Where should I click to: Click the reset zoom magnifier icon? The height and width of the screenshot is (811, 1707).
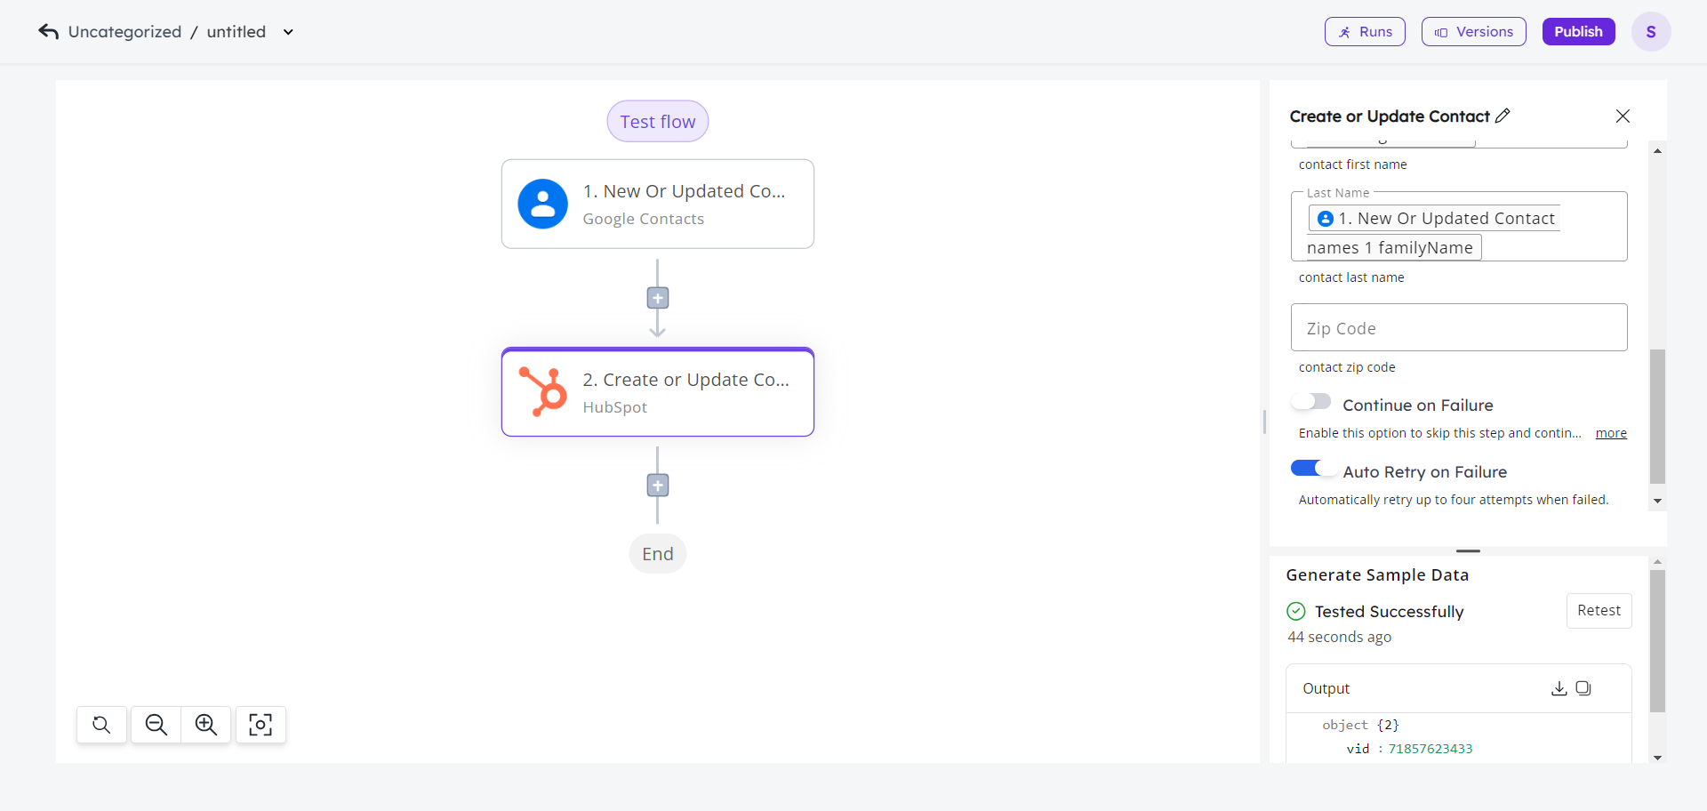coord(101,725)
